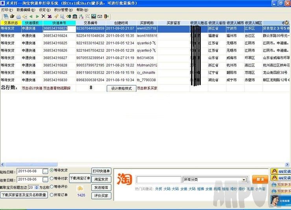Select transaction number 89683006381204 cell
The image size is (291, 210).
click(x=90, y=80)
